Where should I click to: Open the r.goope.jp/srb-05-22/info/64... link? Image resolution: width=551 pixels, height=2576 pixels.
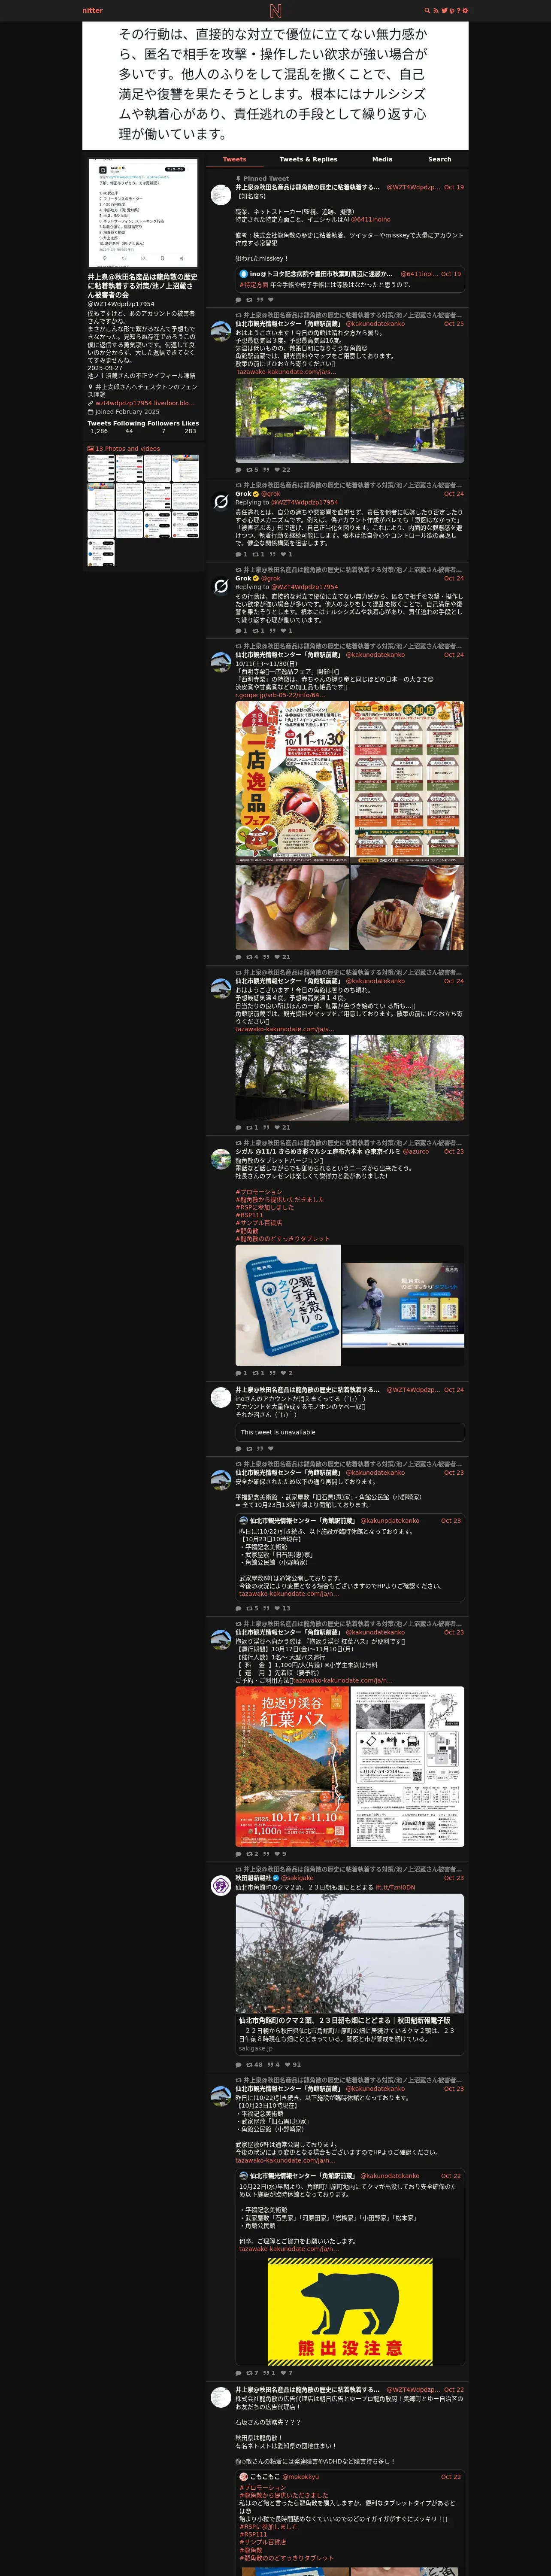[x=279, y=696]
